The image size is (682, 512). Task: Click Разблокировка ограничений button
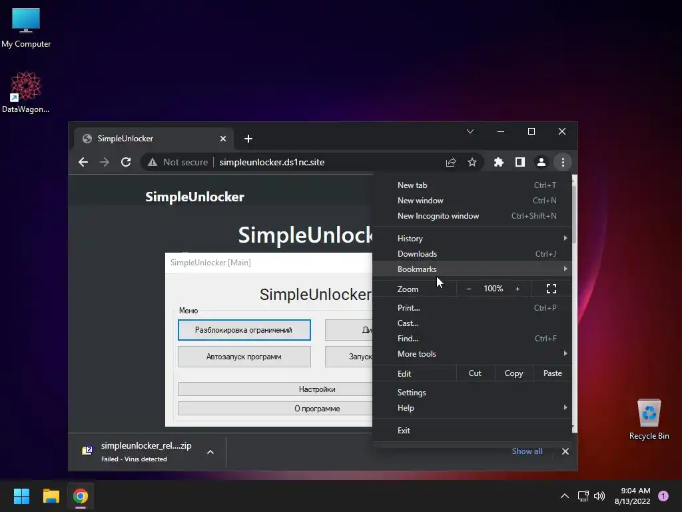click(244, 330)
